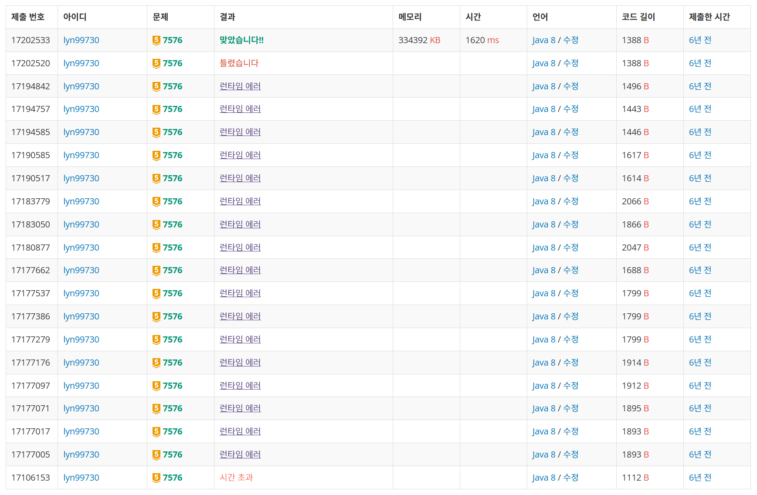Click 틀렸습니다 result text
Screen dimensions: 757x495
tap(239, 63)
